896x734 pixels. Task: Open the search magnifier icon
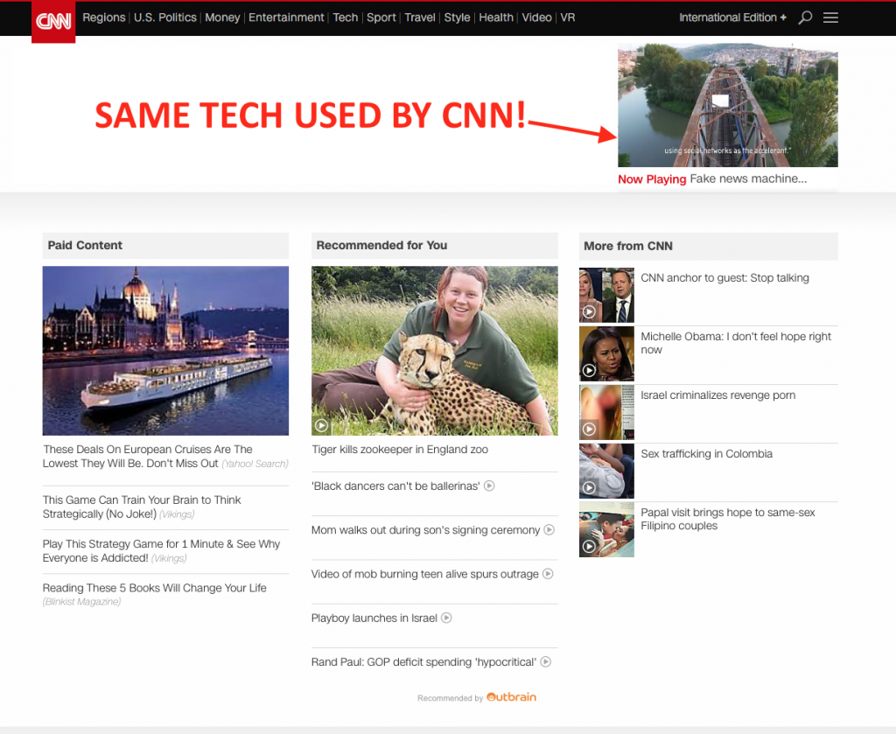coord(805,17)
